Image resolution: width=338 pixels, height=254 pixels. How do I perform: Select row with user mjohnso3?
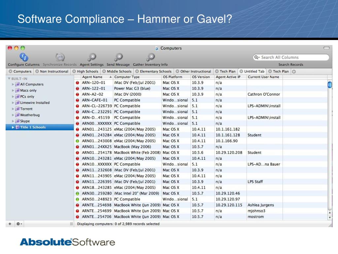[x=200, y=211]
